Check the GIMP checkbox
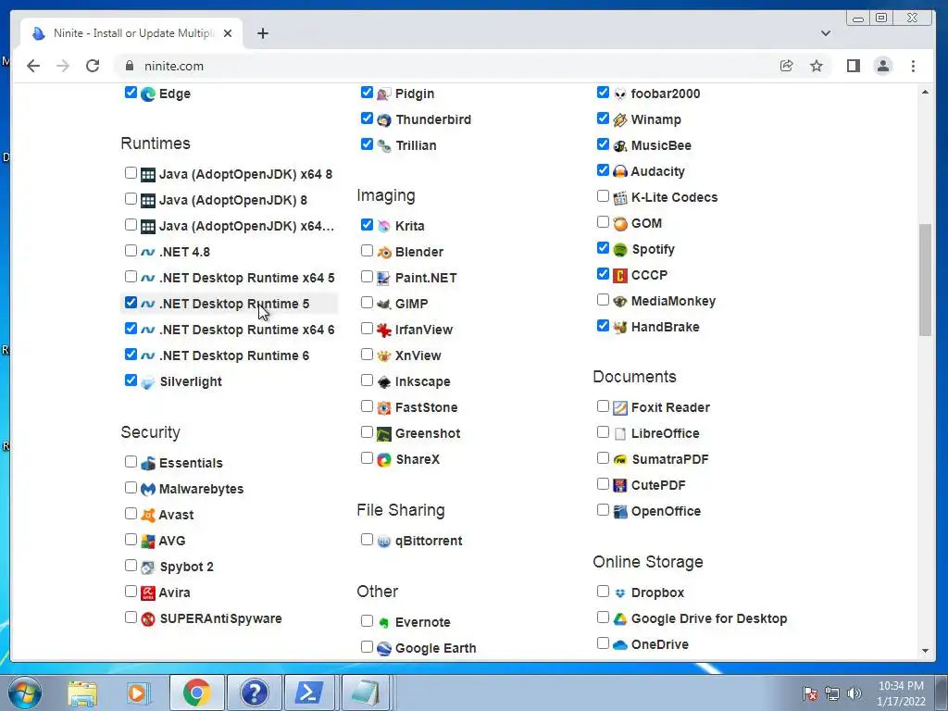The width and height of the screenshot is (948, 711). tap(367, 303)
